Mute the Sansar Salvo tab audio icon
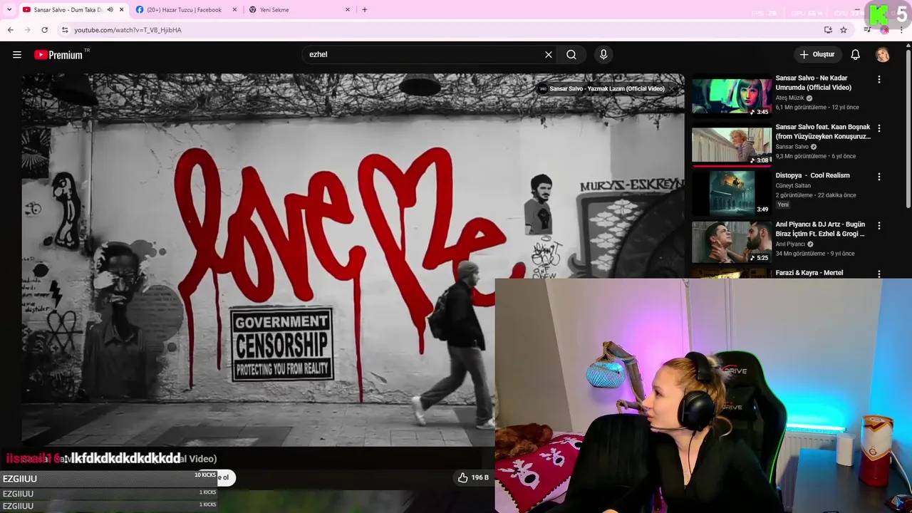The height and width of the screenshot is (513, 912). pos(110,10)
